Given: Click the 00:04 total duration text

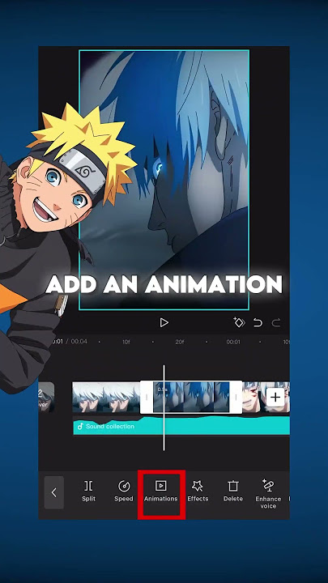Looking at the screenshot, I should pos(79,341).
